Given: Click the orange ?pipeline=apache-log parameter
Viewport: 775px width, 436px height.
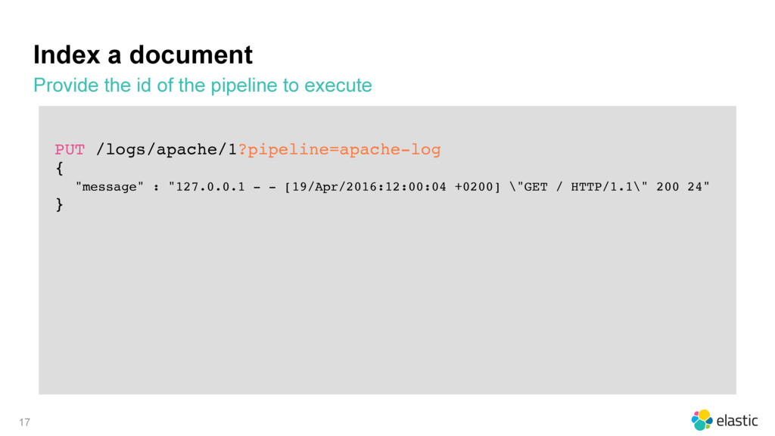Looking at the screenshot, I should click(340, 150).
